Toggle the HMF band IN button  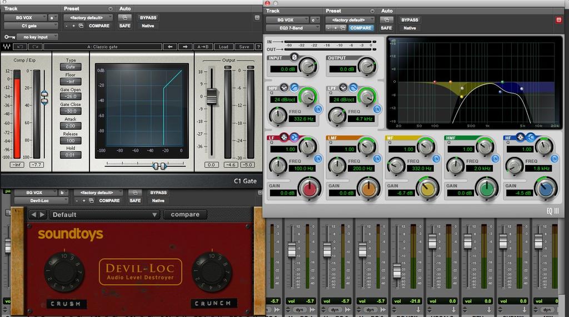pos(495,159)
